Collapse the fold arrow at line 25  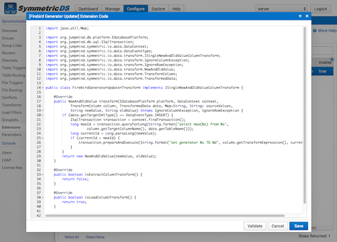coord(43,138)
